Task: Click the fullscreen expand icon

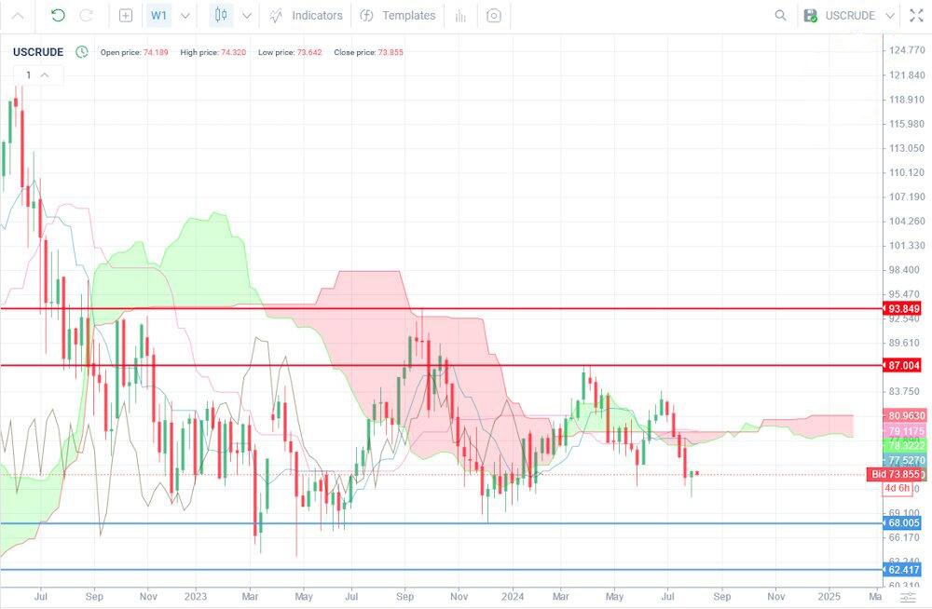Action: [x=916, y=16]
